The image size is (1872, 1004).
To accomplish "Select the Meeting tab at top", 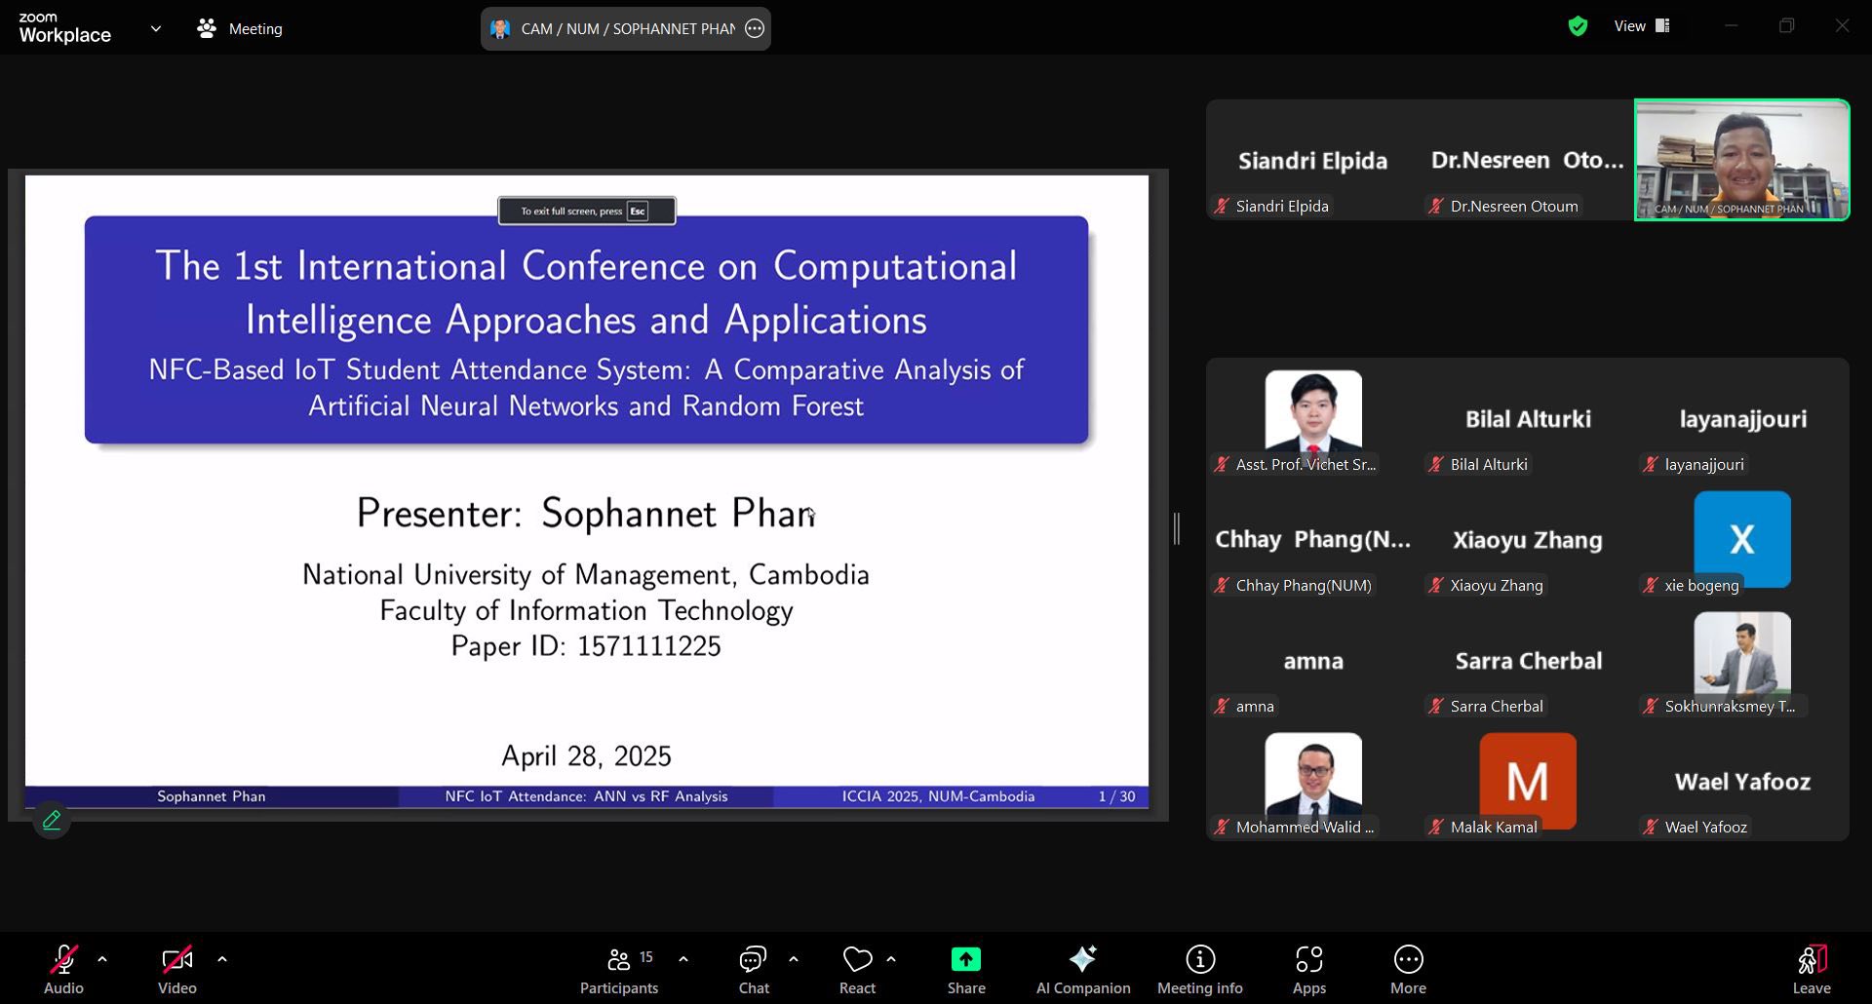I will (x=240, y=29).
